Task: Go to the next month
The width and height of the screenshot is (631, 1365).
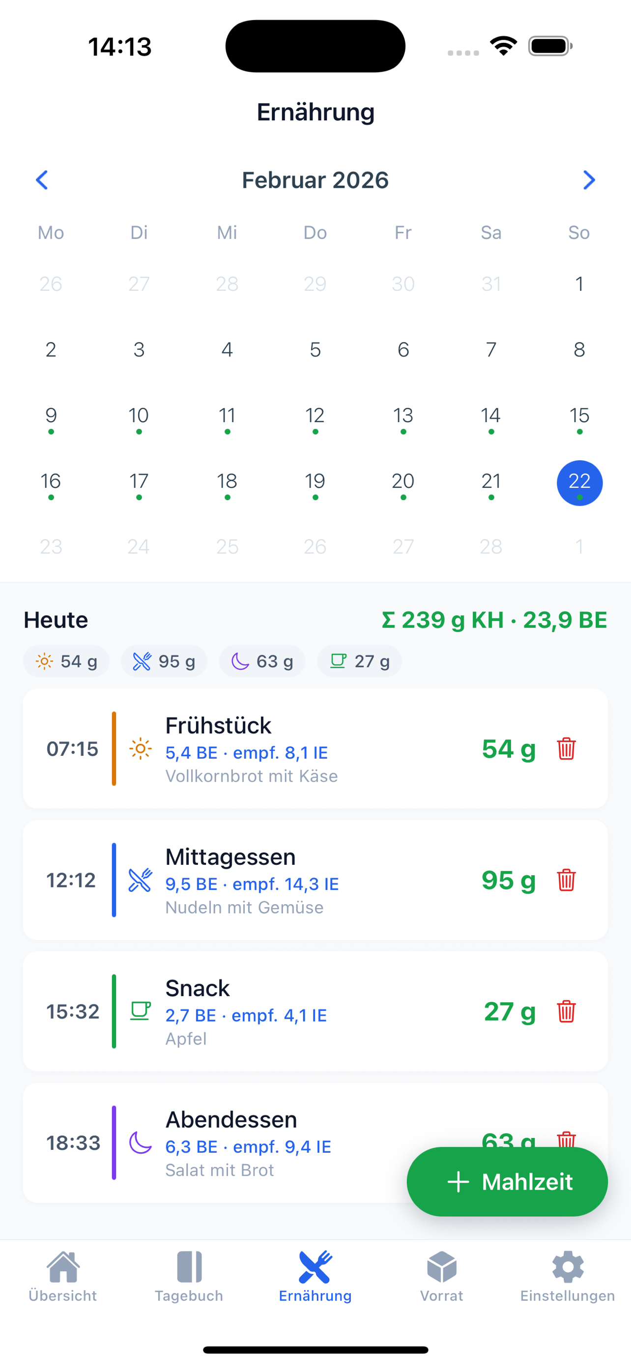Action: [x=589, y=180]
